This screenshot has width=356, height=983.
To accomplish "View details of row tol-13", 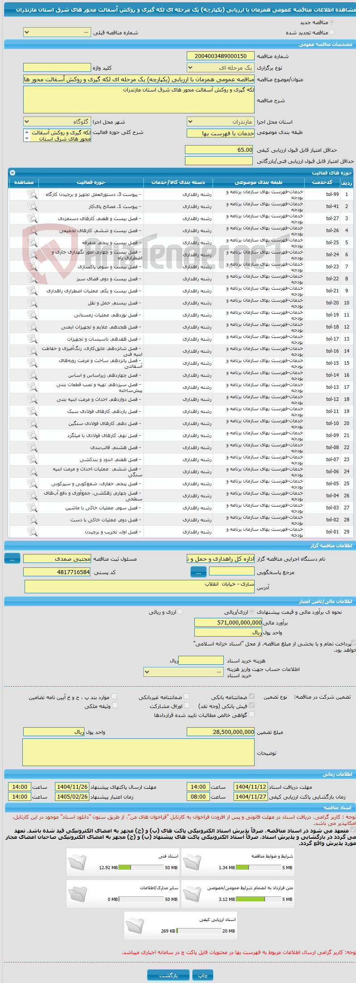I will (32, 387).
